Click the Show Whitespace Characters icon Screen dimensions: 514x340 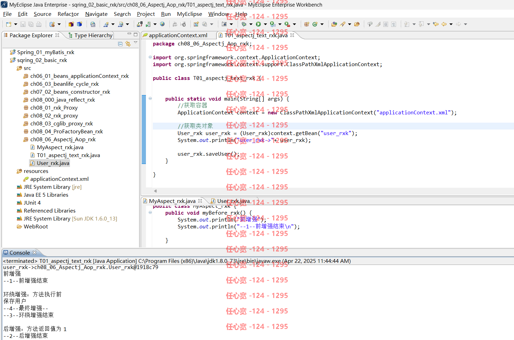point(394,24)
